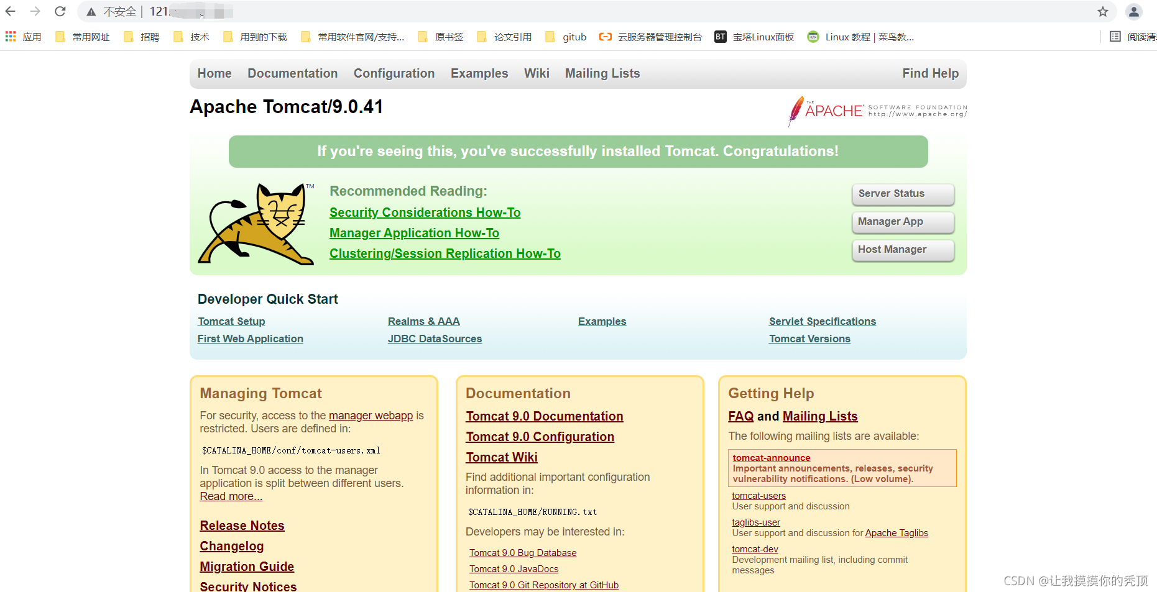Open the Tomcat Wiki link
Image resolution: width=1157 pixels, height=592 pixels.
point(502,457)
